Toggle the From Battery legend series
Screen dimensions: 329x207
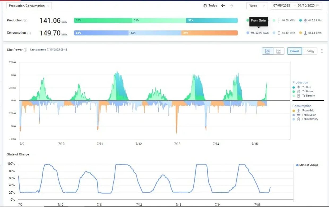click(x=310, y=119)
